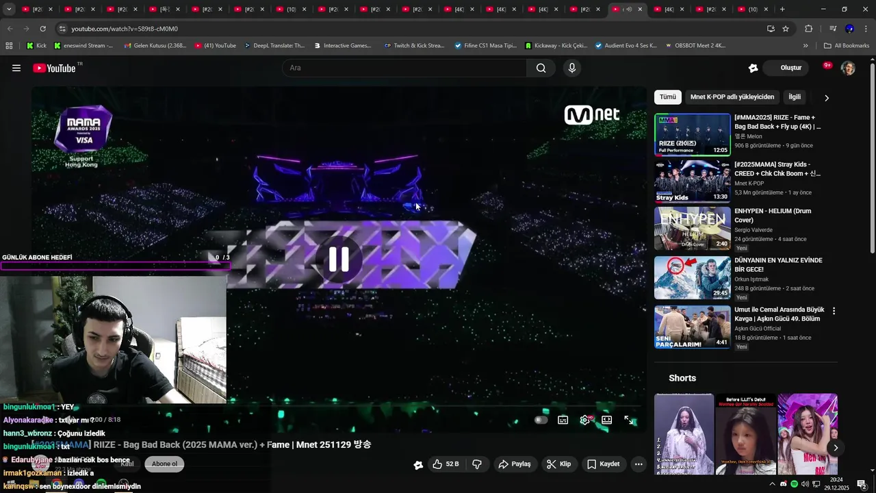This screenshot has width=876, height=493.
Task: Click Oluştur create button in header
Action: coord(784,68)
